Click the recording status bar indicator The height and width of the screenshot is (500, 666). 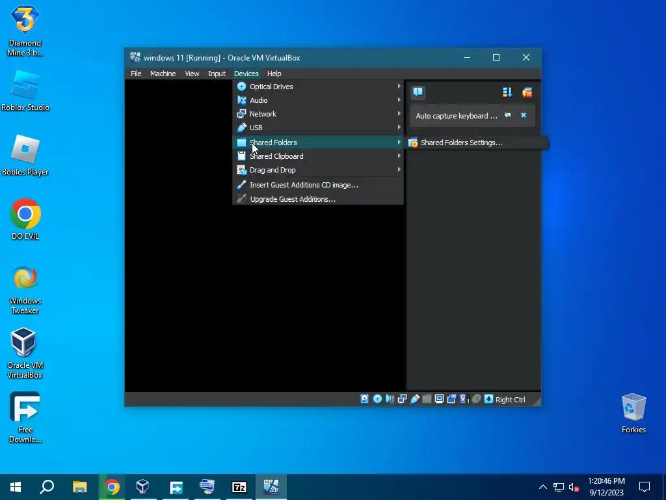coord(451,399)
